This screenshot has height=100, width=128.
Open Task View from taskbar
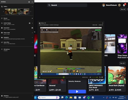(62, 97)
